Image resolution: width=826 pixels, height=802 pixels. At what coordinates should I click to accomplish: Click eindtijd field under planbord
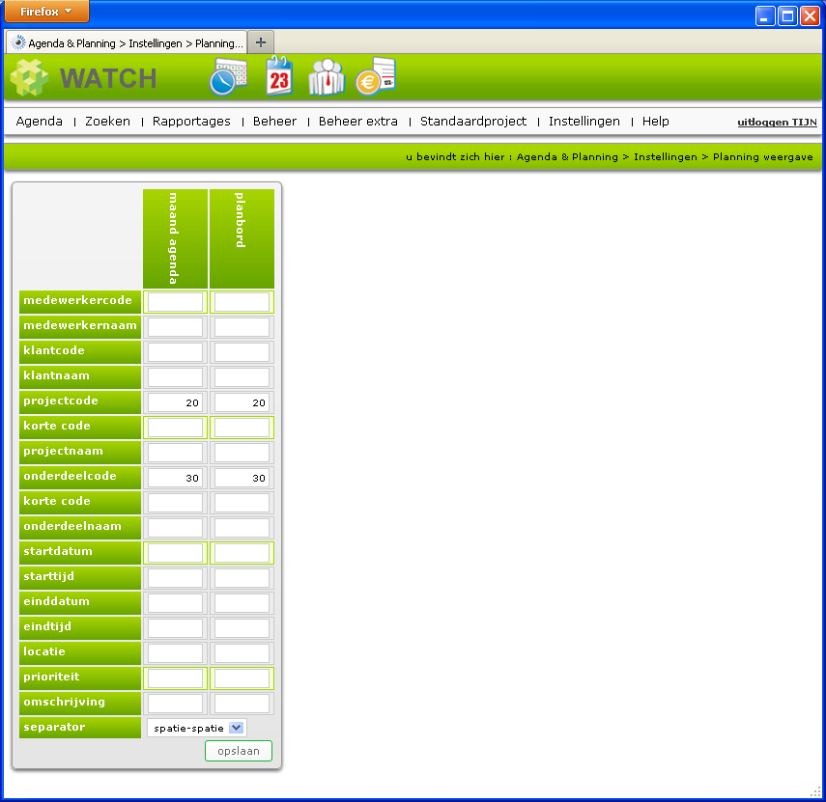242,628
